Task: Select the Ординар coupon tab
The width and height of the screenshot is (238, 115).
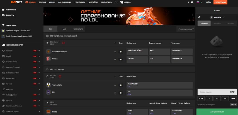Action: (204, 23)
